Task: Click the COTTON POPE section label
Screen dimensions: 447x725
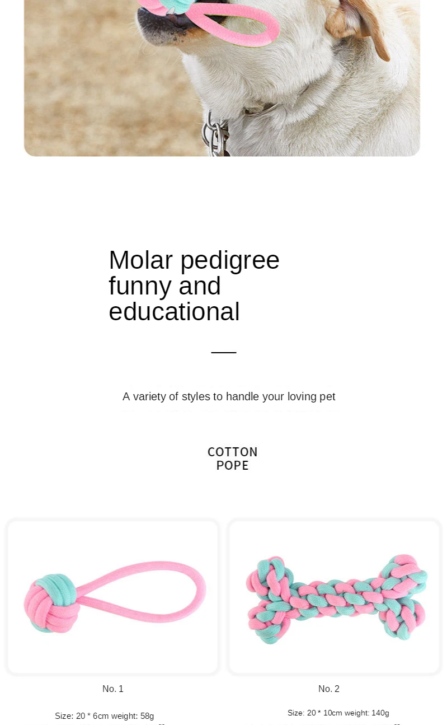Action: (233, 459)
